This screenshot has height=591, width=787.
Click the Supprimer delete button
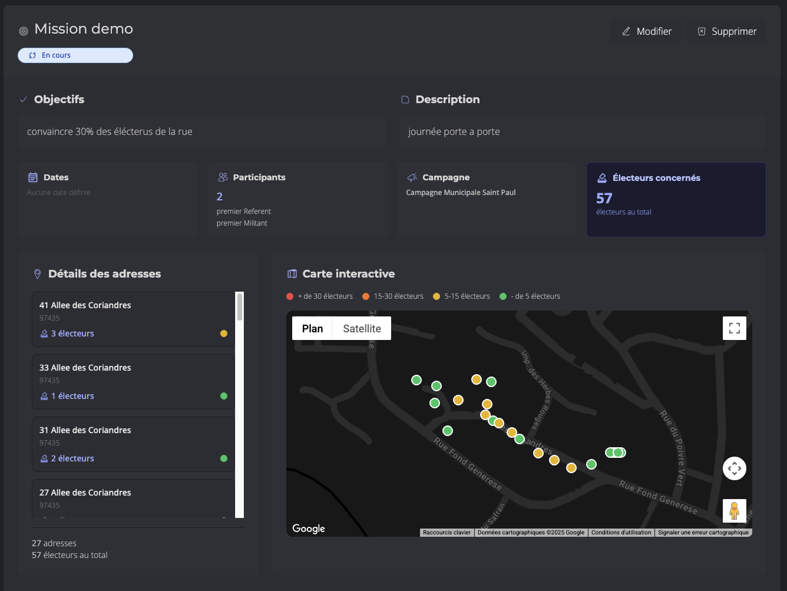pos(726,31)
